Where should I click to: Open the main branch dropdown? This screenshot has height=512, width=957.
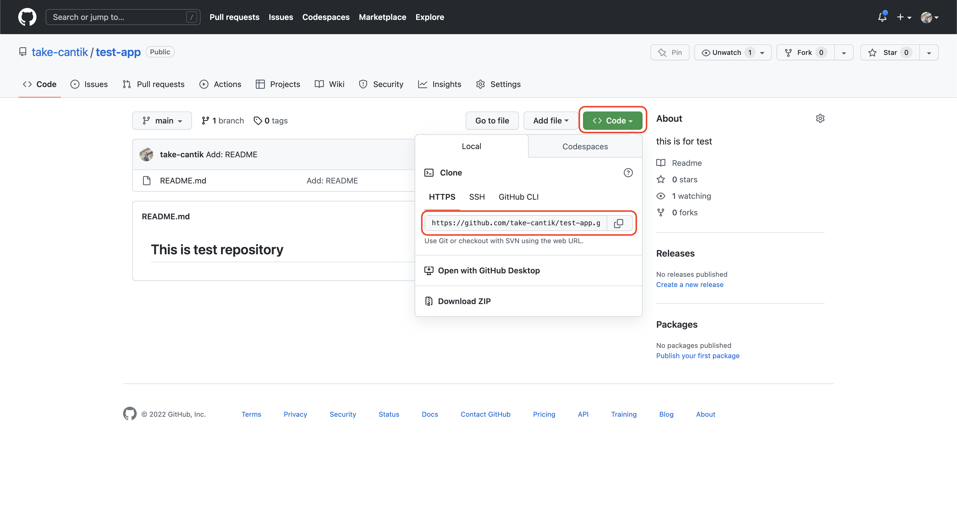click(162, 121)
